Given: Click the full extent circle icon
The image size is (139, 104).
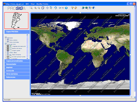Looking at the screenshot, I should [x=43, y=8].
